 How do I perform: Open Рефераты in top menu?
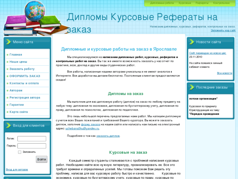tap(202, 3)
